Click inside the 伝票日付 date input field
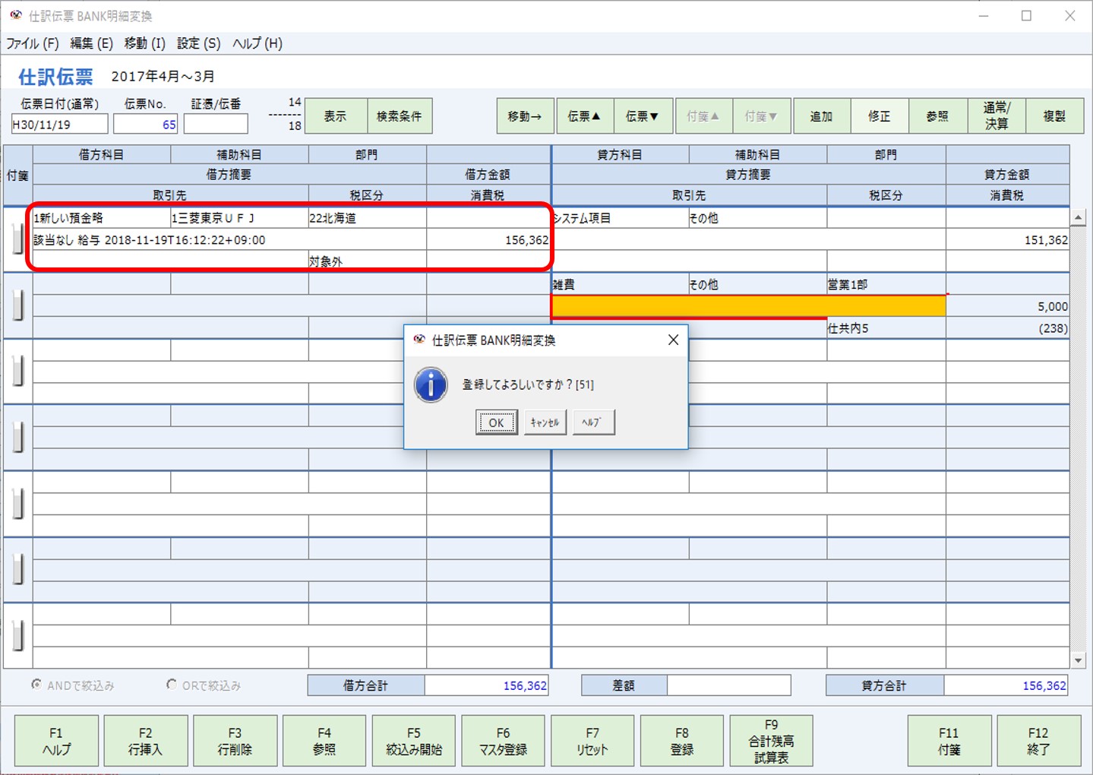Screen dimensions: 1093x775 (x=58, y=123)
